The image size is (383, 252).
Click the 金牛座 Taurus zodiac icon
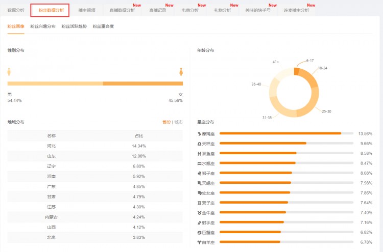pos(199,212)
